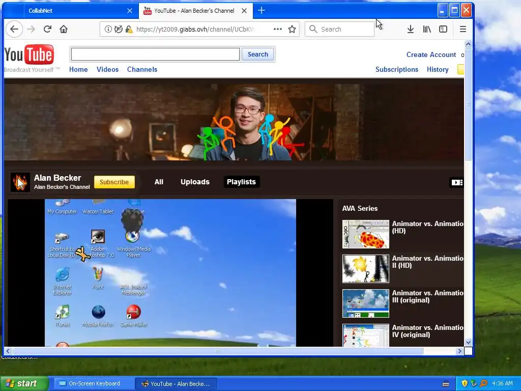This screenshot has height=391, width=521.
Task: Open the Library bookshelf icon
Action: (427, 29)
